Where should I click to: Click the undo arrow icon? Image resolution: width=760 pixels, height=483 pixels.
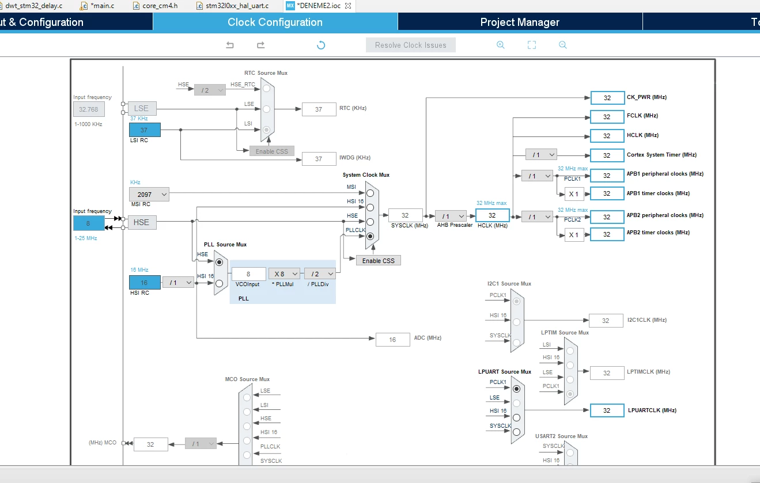[230, 45]
